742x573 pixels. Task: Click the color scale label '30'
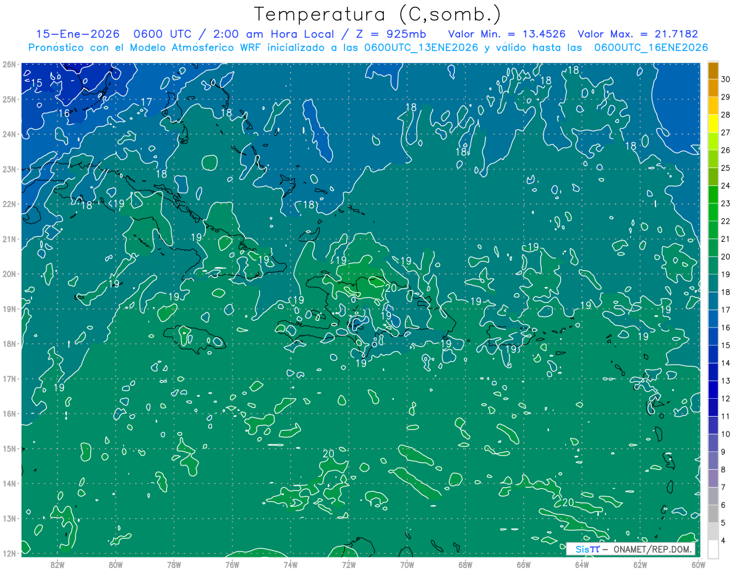coord(726,79)
